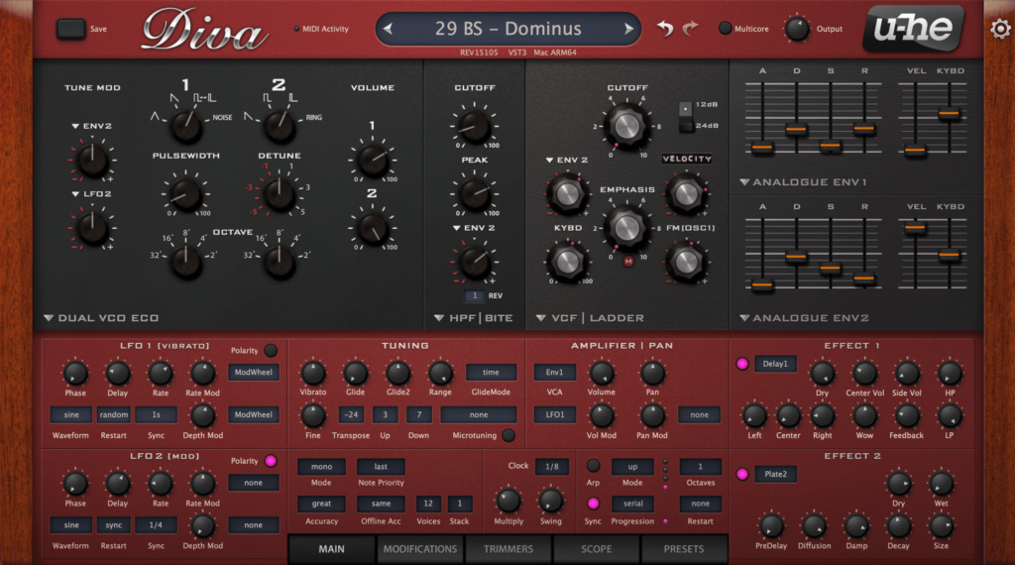The image size is (1015, 565).
Task: Click ENV1 Attack slider
Action: [762, 148]
